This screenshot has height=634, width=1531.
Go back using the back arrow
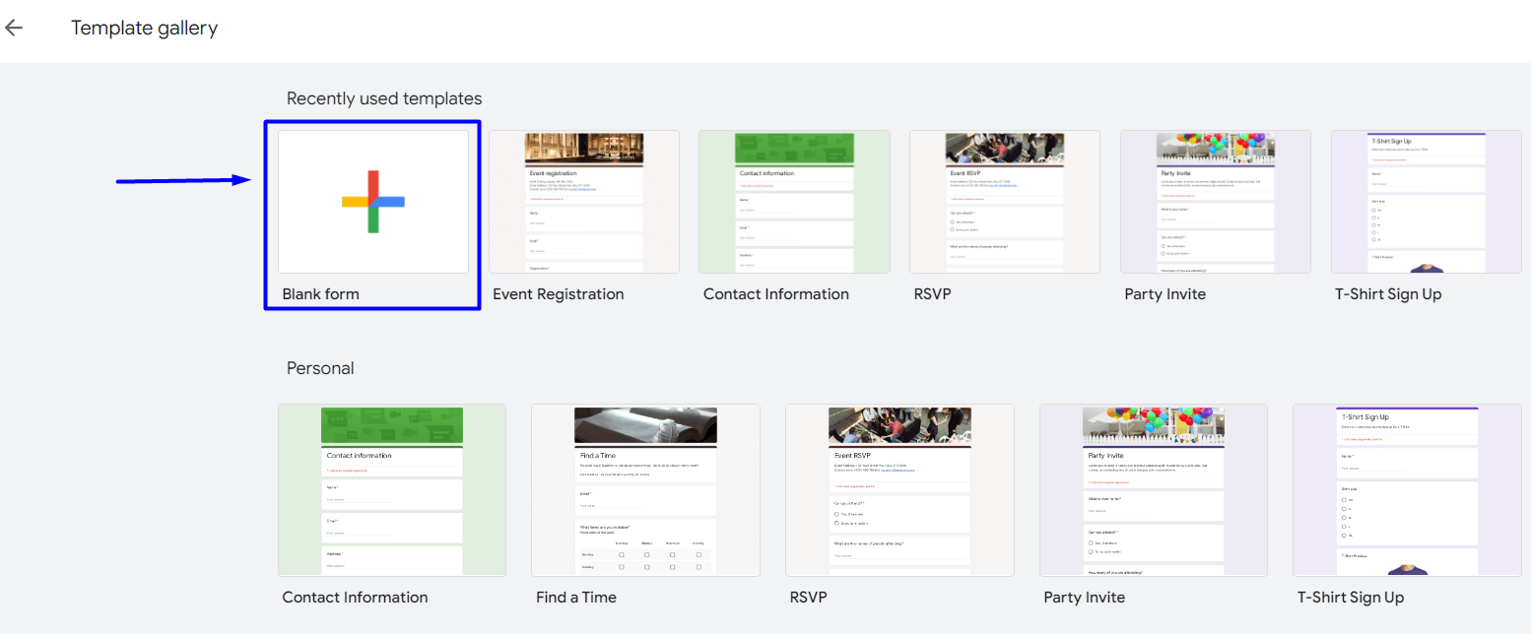[x=15, y=27]
